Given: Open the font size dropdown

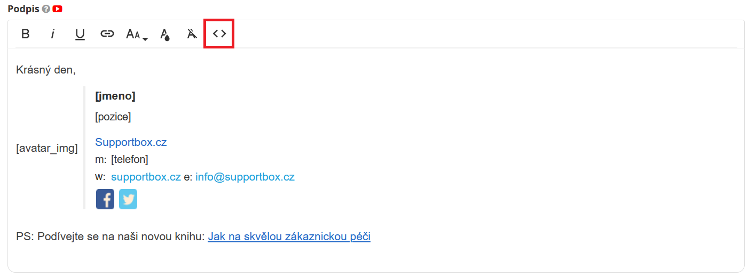Looking at the screenshot, I should pyautogui.click(x=137, y=35).
